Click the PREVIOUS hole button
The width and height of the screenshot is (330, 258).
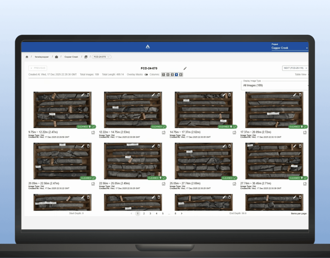pos(38,68)
